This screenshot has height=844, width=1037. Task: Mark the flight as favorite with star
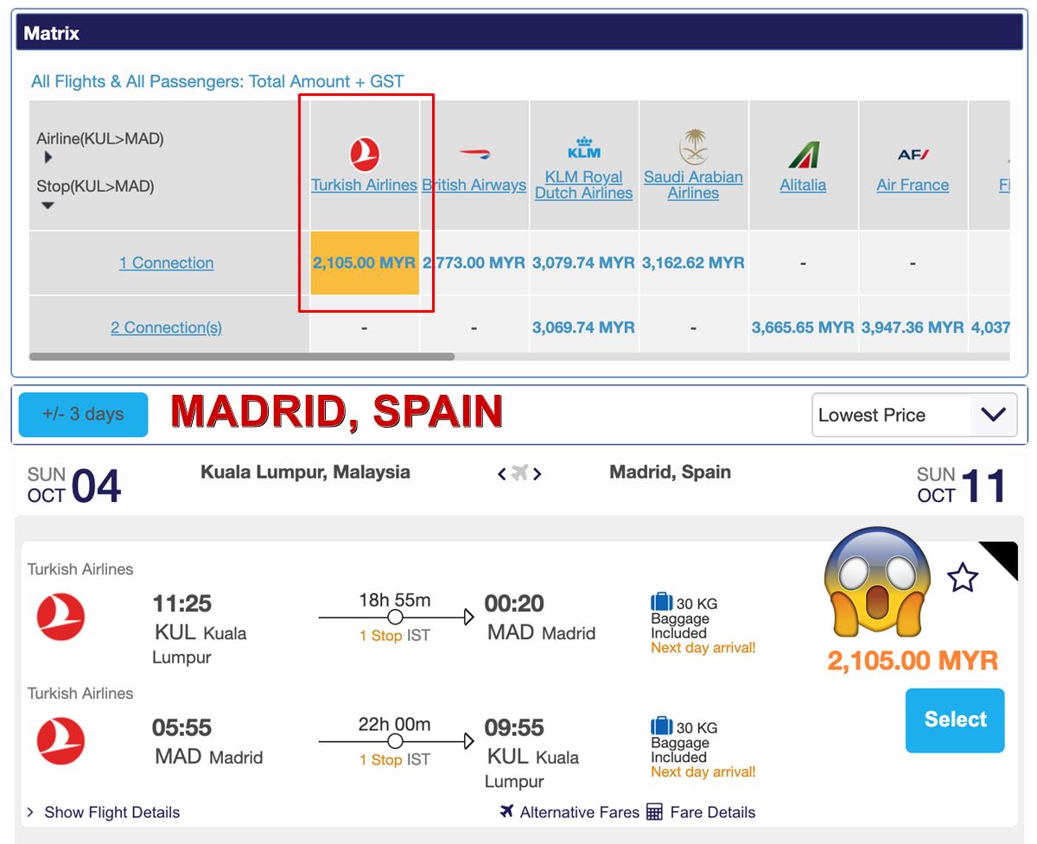coord(963,577)
